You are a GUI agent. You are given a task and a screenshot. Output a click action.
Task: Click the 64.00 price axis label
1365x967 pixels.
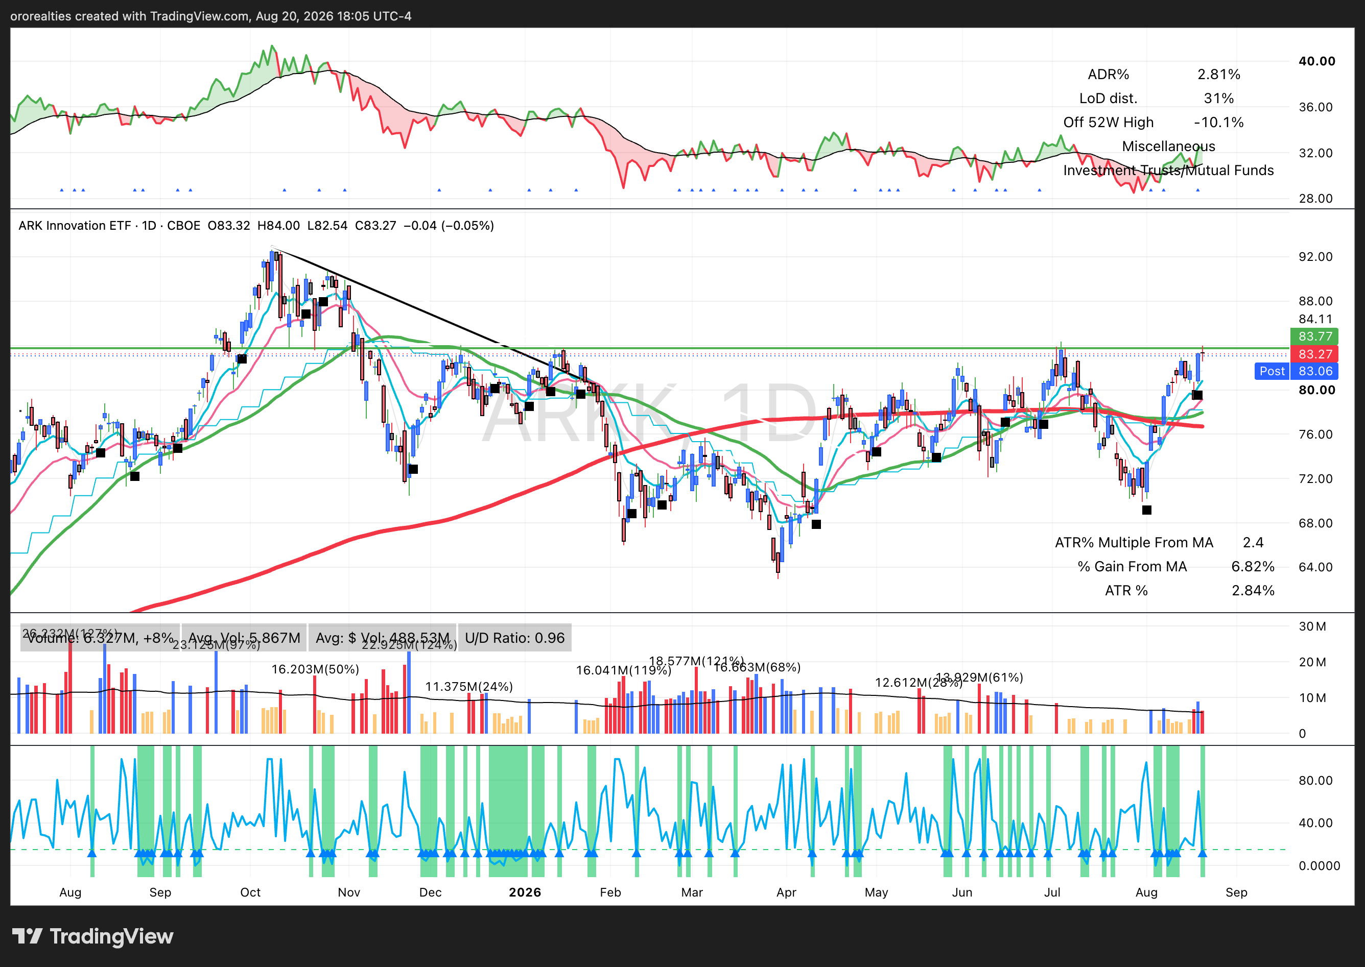[1315, 567]
